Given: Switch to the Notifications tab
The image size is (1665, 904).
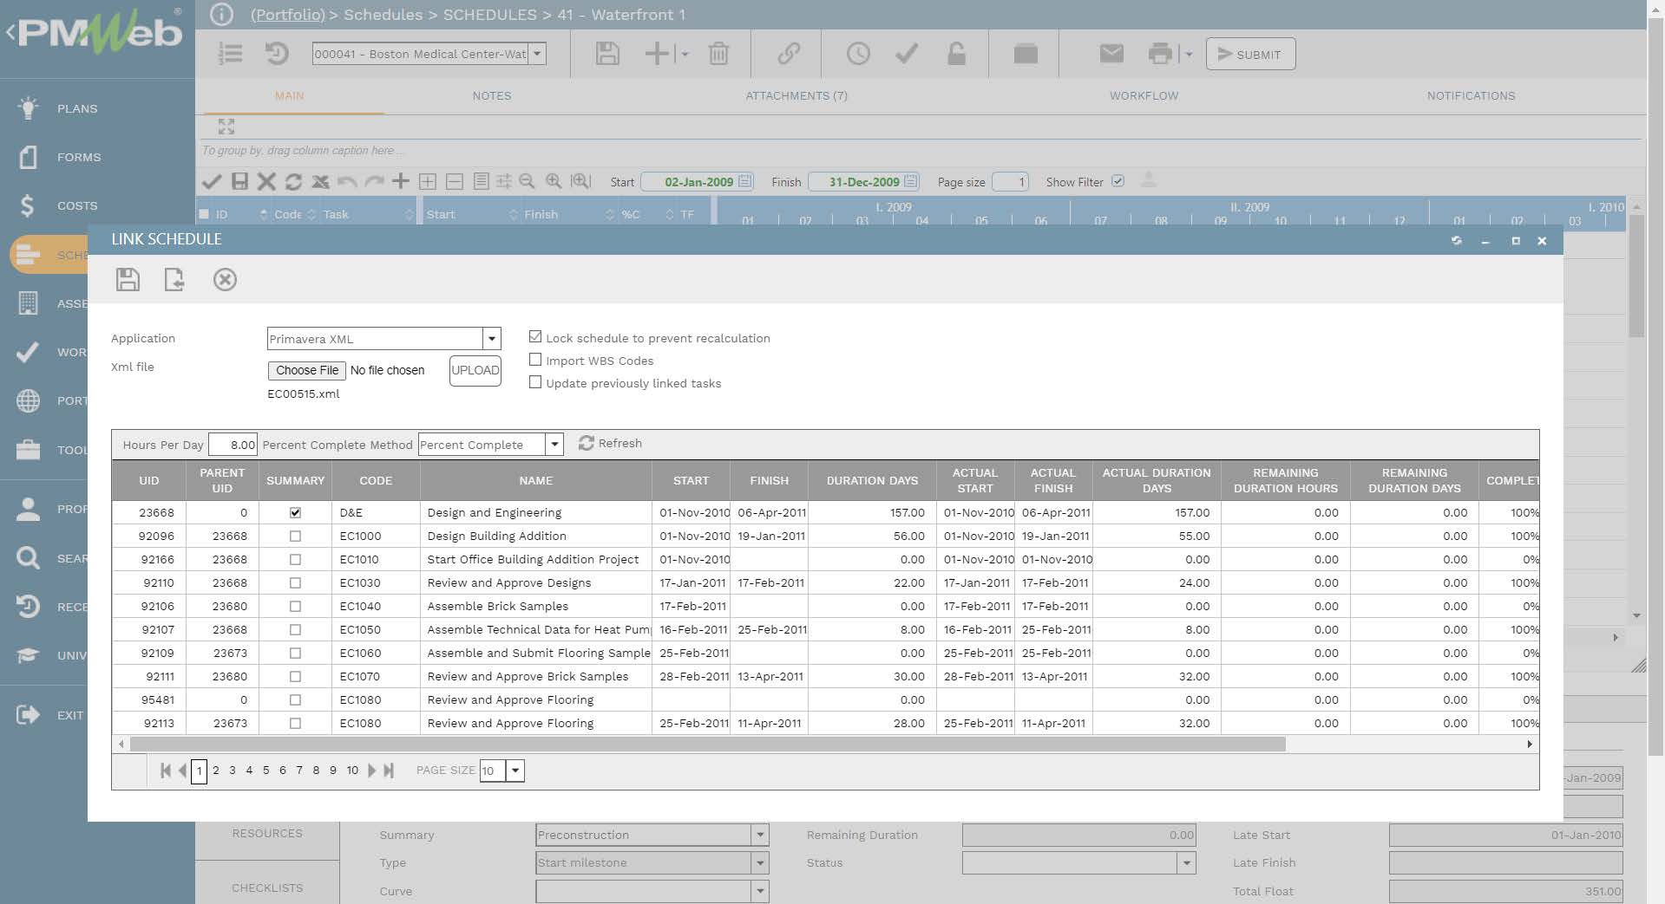Looking at the screenshot, I should tap(1471, 96).
